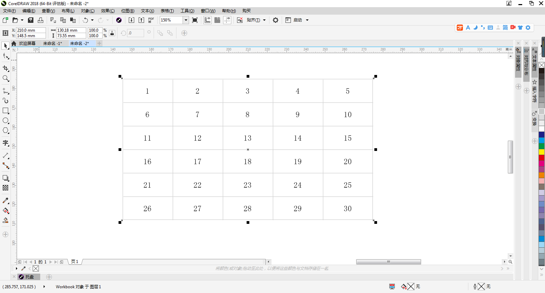This screenshot has width=545, height=293.
Task: Click the horizontal scrollbar thumb
Action: (388, 262)
